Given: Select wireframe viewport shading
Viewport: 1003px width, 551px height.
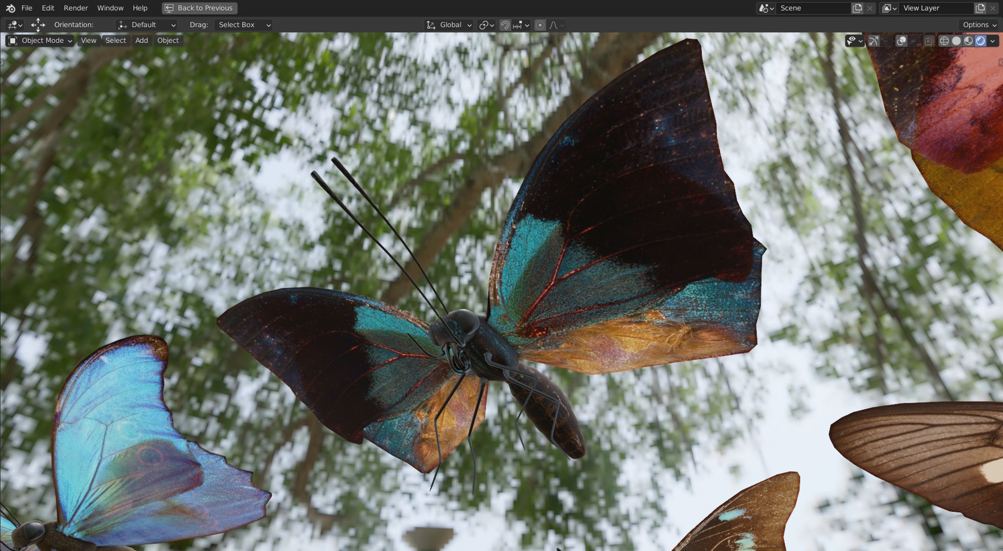Looking at the screenshot, I should [x=944, y=41].
